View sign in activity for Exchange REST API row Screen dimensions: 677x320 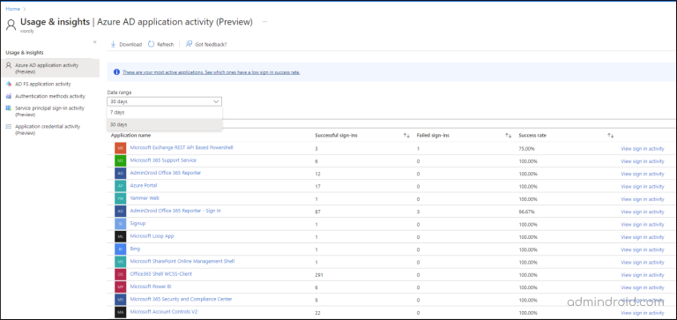click(x=643, y=149)
